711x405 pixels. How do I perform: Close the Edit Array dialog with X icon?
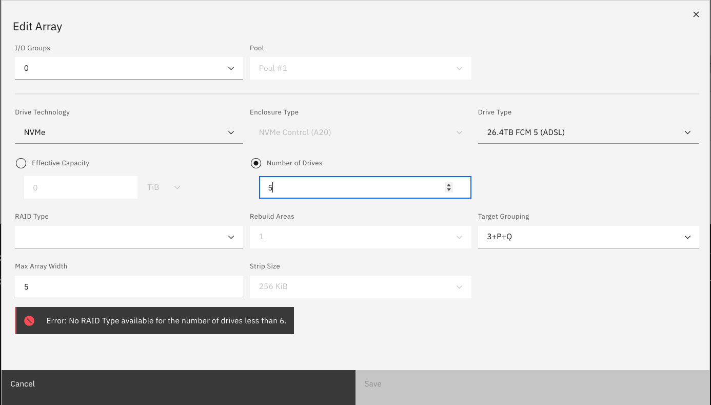[x=696, y=14]
